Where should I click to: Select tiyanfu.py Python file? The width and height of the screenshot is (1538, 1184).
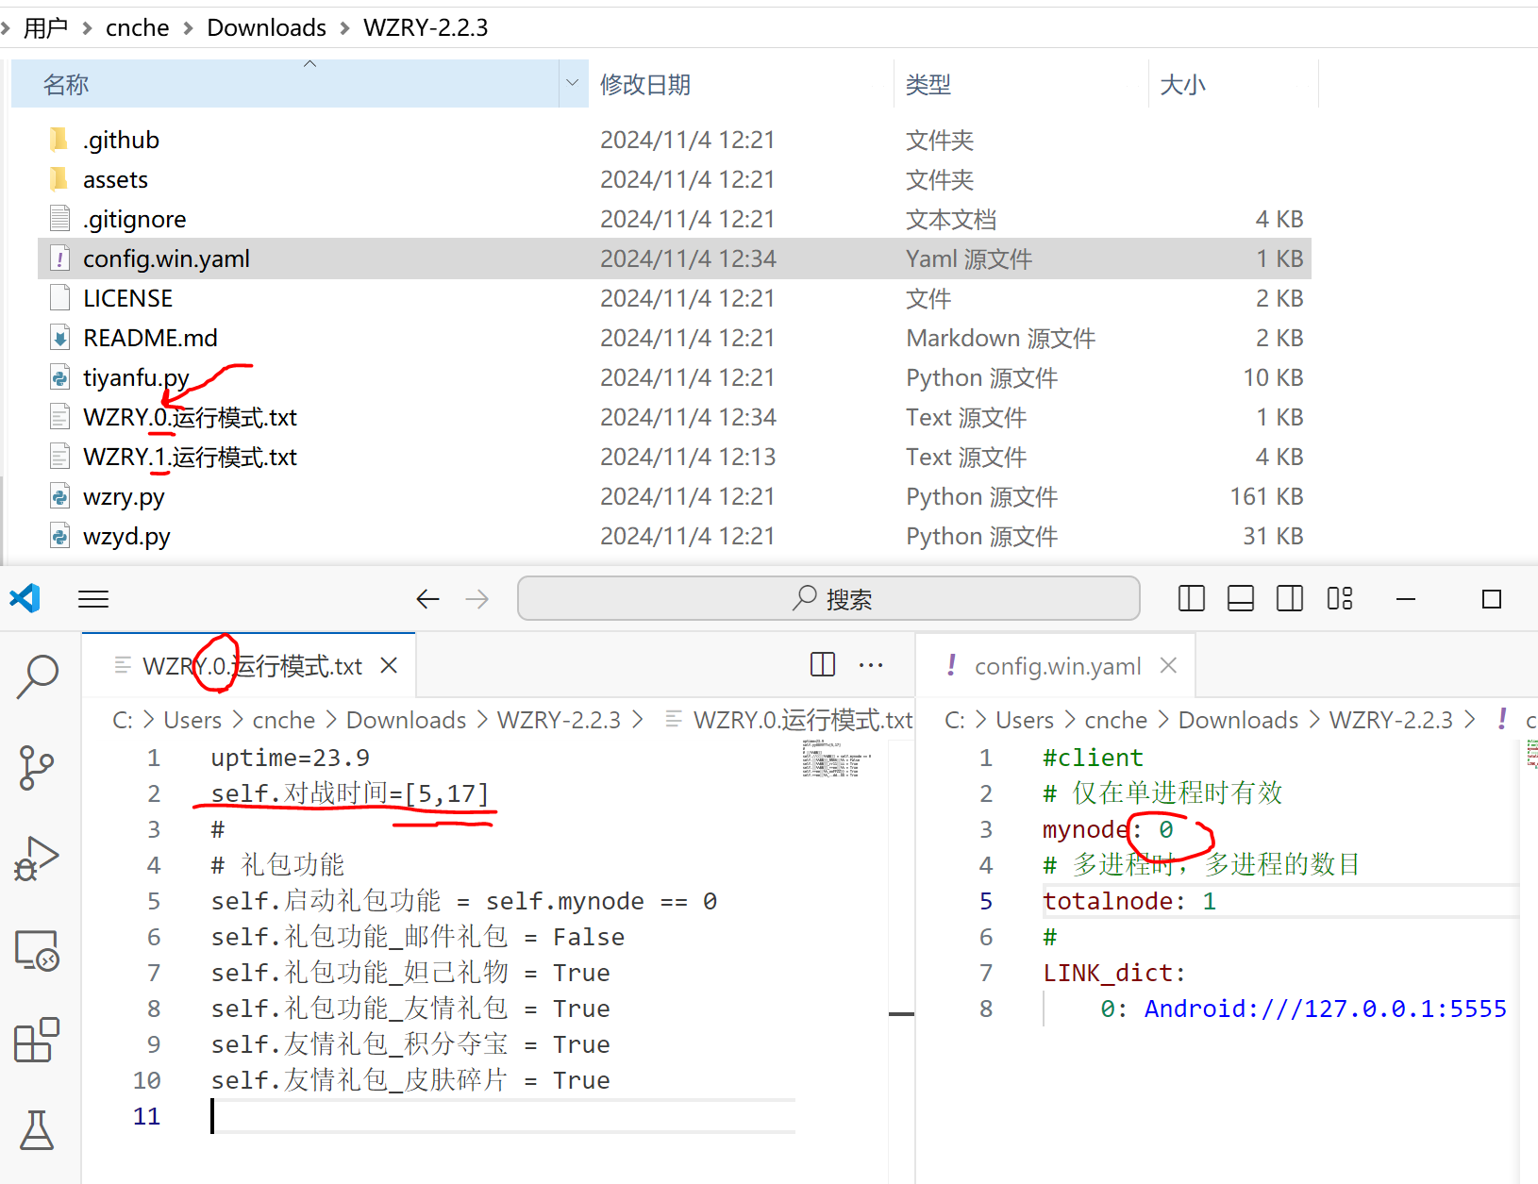pyautogui.click(x=136, y=377)
